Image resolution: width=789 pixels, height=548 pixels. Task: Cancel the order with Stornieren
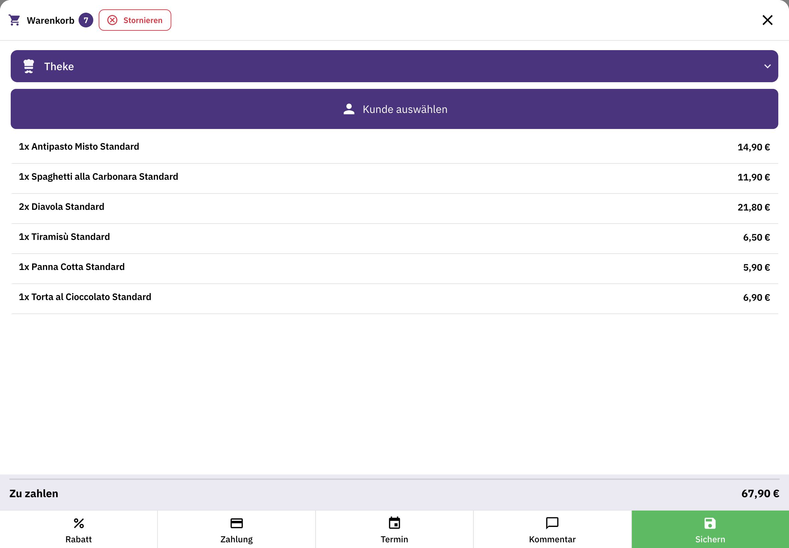tap(135, 20)
